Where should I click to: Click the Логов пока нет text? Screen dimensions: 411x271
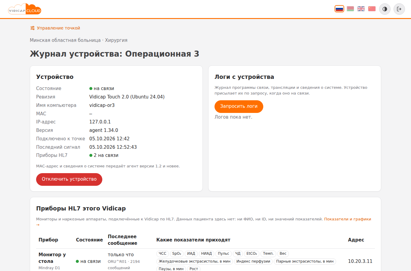233,117
